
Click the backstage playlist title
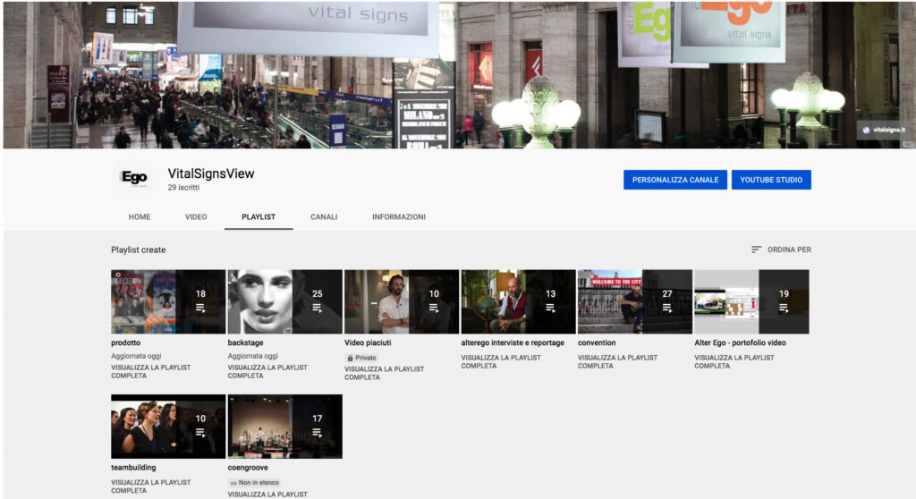coord(245,343)
